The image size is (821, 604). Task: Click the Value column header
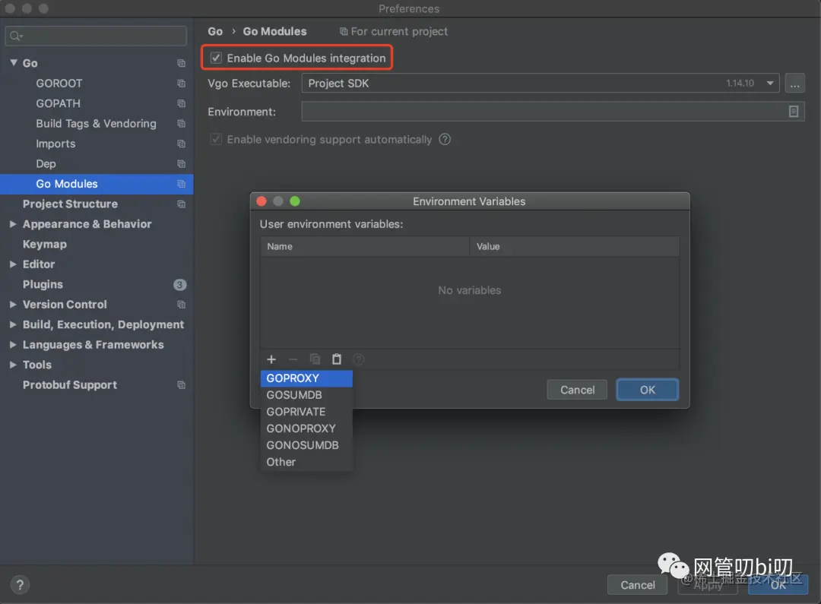575,246
